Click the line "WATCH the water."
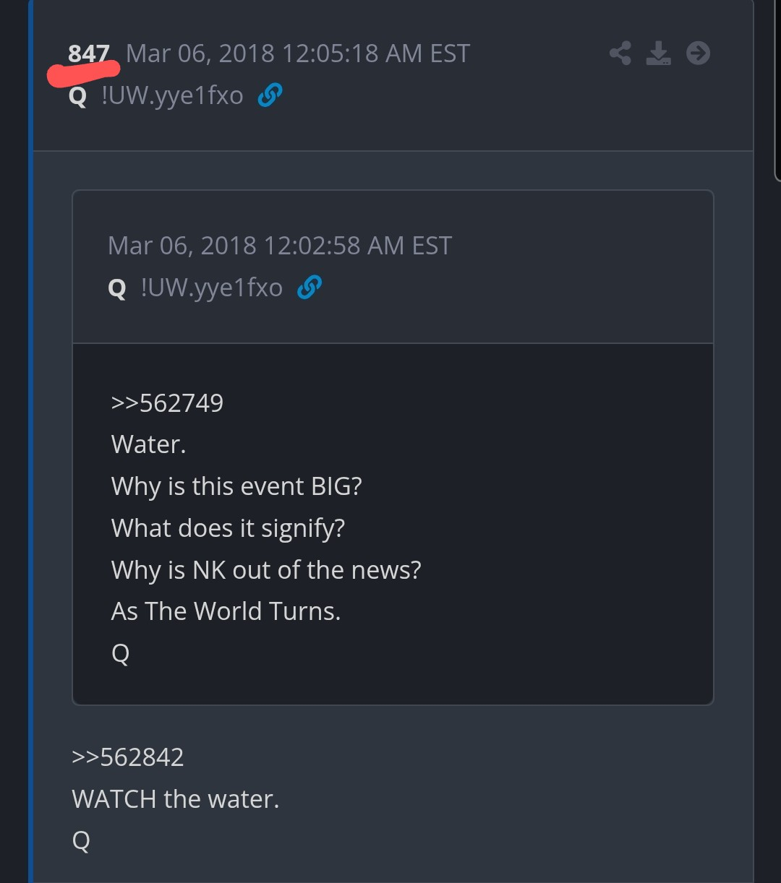The width and height of the screenshot is (781, 883). pyautogui.click(x=176, y=799)
